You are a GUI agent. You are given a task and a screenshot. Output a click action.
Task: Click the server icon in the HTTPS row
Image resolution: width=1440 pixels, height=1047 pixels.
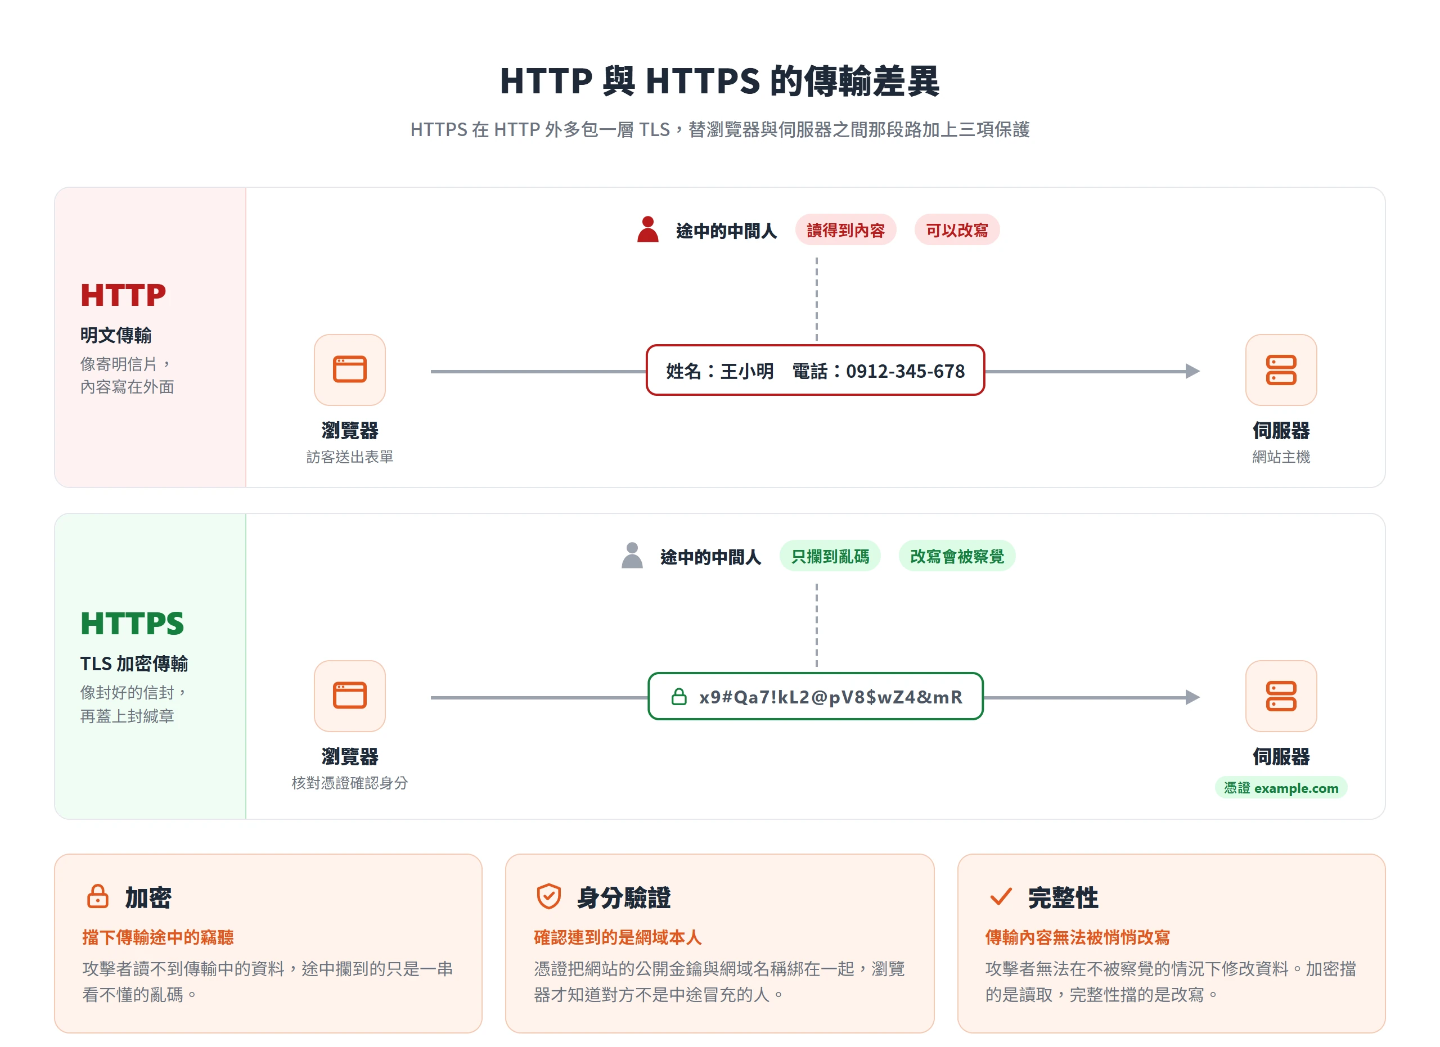[1281, 696]
